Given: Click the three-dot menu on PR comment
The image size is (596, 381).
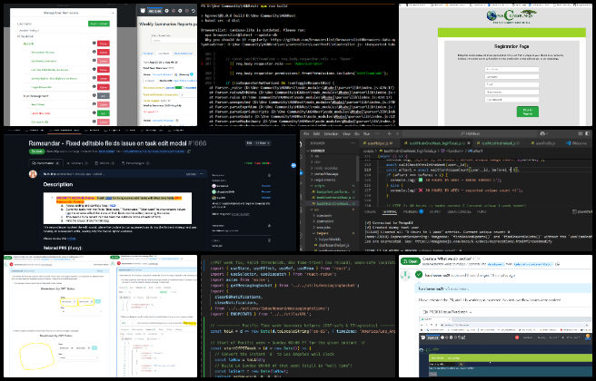Looking at the screenshot, I should 202,174.
